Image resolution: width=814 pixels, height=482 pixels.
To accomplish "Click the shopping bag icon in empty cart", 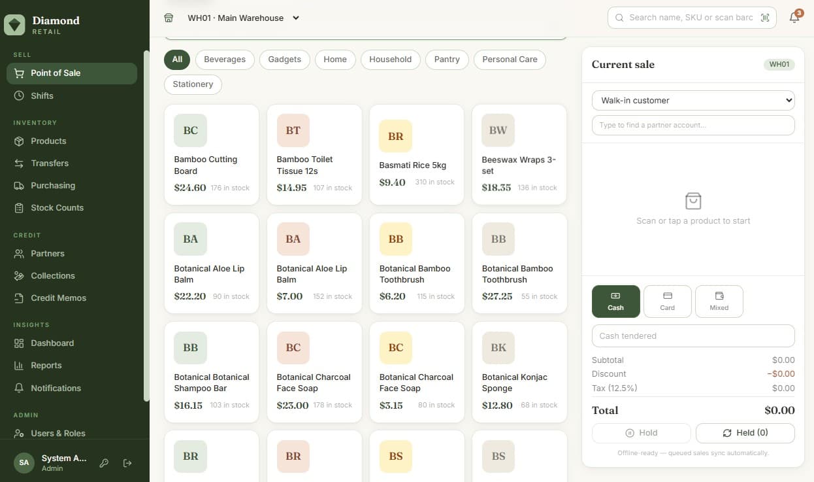I will (693, 201).
